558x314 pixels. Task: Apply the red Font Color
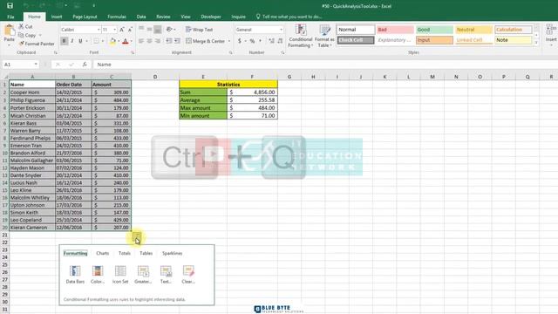point(126,41)
